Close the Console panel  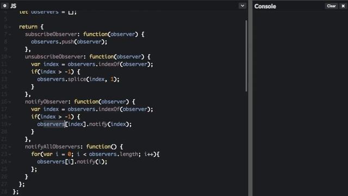pos(343,6)
